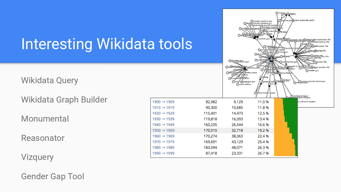341x192 pixels.
Task: Click the semi-automatic pistol graph node
Action: click(293, 20)
